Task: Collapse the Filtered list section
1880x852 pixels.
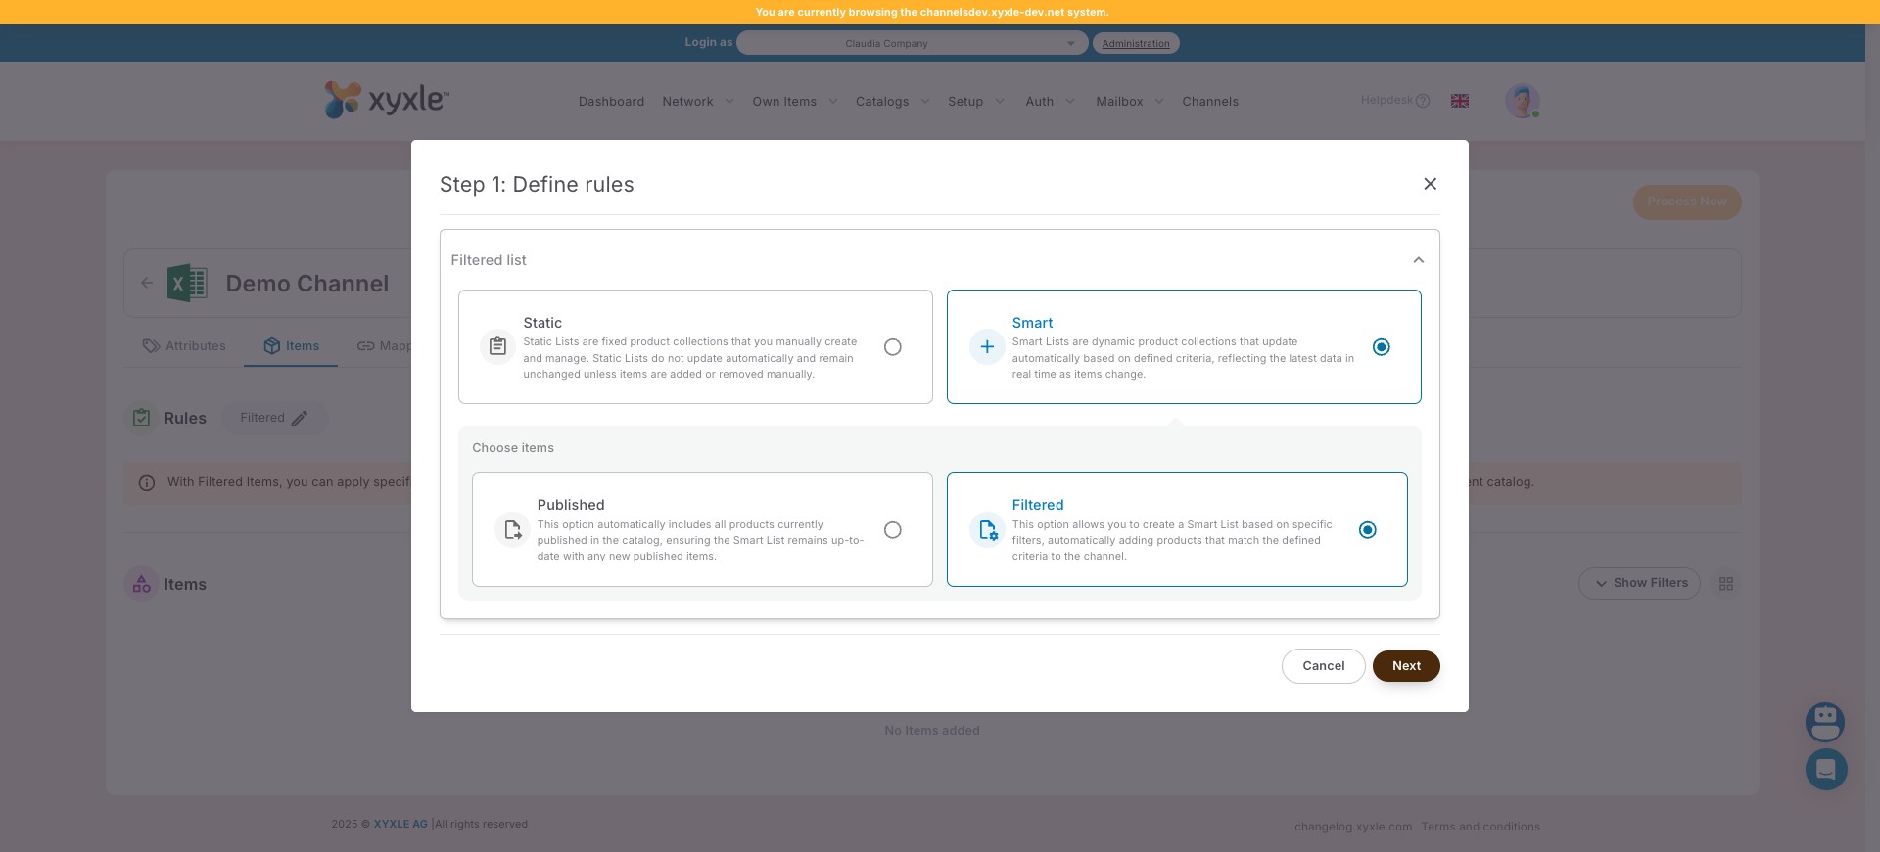Action: point(1418,260)
